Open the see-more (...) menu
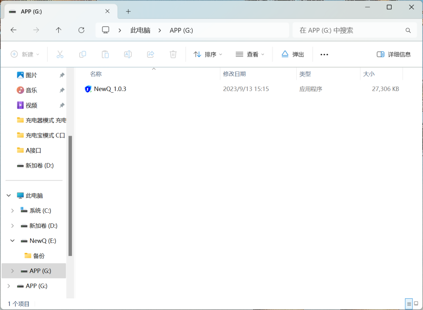The image size is (423, 310). (324, 54)
